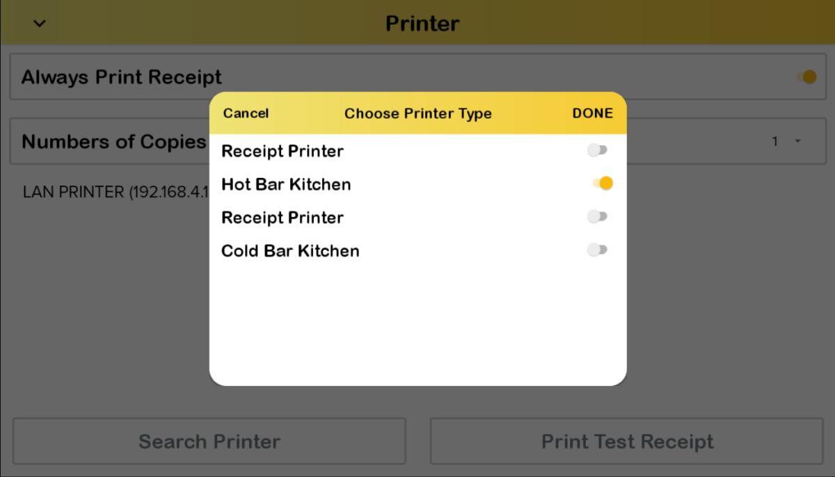Collapse the Printer screen via the back chevron
This screenshot has height=477, width=835.
[39, 23]
